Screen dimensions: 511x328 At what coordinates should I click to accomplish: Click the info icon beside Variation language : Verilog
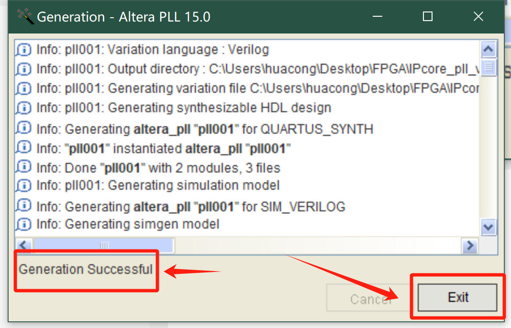coord(24,50)
